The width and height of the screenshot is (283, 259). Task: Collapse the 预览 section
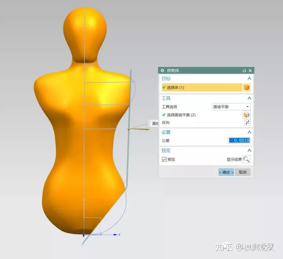click(x=249, y=151)
